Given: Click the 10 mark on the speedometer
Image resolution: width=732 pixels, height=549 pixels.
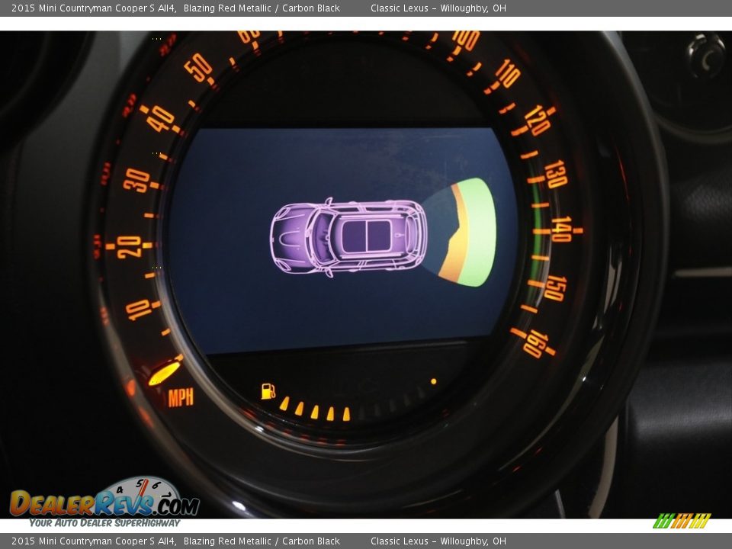Looking at the screenshot, I should click(139, 310).
